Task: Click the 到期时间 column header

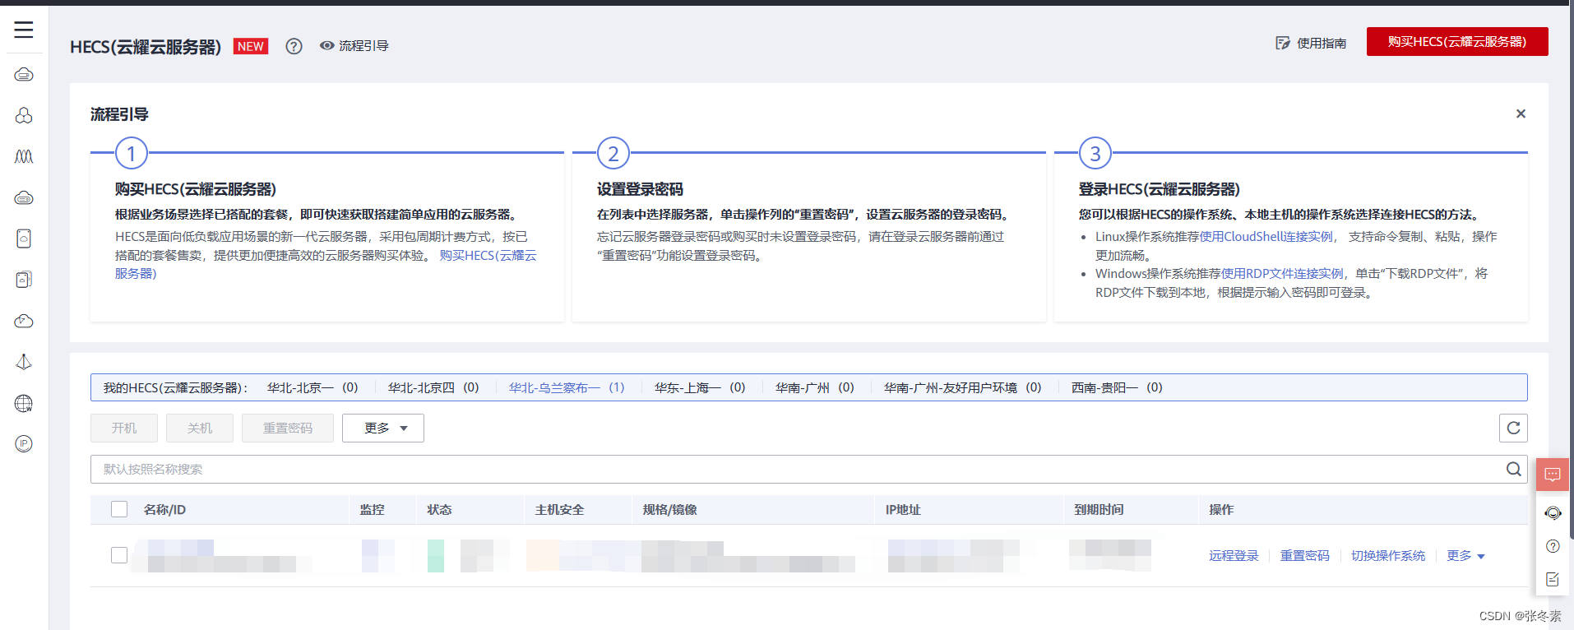Action: [1099, 510]
